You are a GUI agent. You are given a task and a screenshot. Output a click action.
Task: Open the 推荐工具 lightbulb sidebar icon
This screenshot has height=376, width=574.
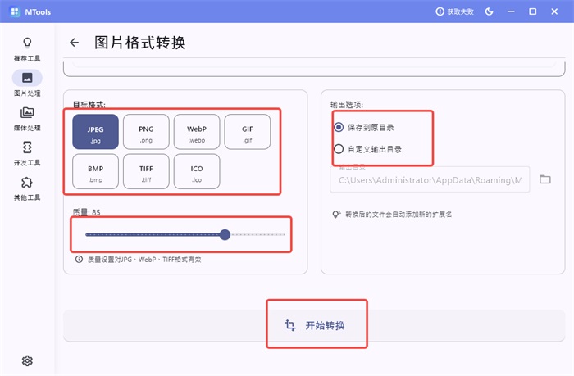point(27,43)
